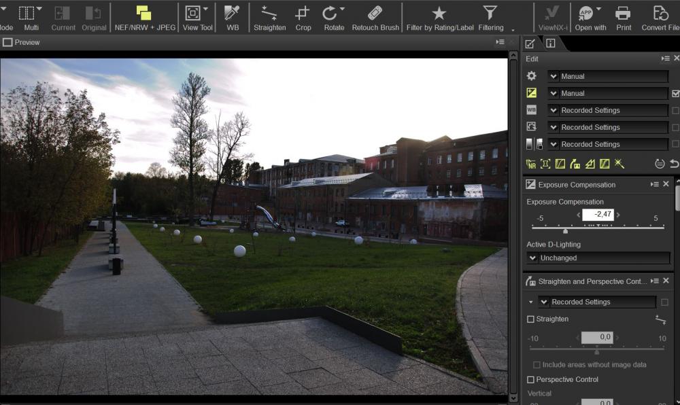Open Recorded Settings dropdown in Straighten panel
This screenshot has height=405, width=680.
point(597,302)
